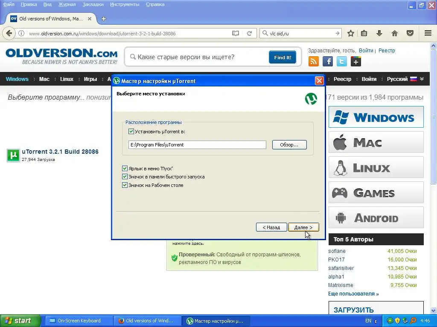
Task: Uncheck 'Ярлык в меню Пуск' checkbox
Action: pyautogui.click(x=125, y=168)
